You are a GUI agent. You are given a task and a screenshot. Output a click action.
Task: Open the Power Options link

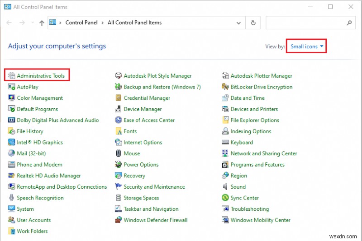(x=141, y=165)
